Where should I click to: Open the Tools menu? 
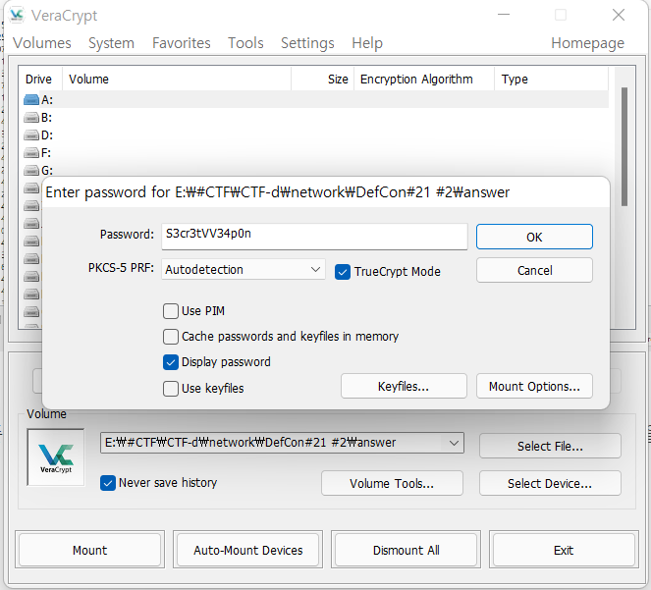(x=245, y=43)
